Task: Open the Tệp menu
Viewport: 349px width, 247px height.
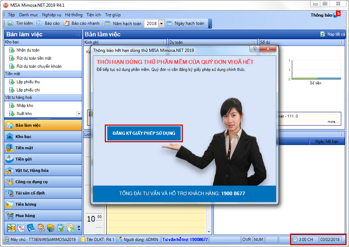Action: tap(11, 15)
